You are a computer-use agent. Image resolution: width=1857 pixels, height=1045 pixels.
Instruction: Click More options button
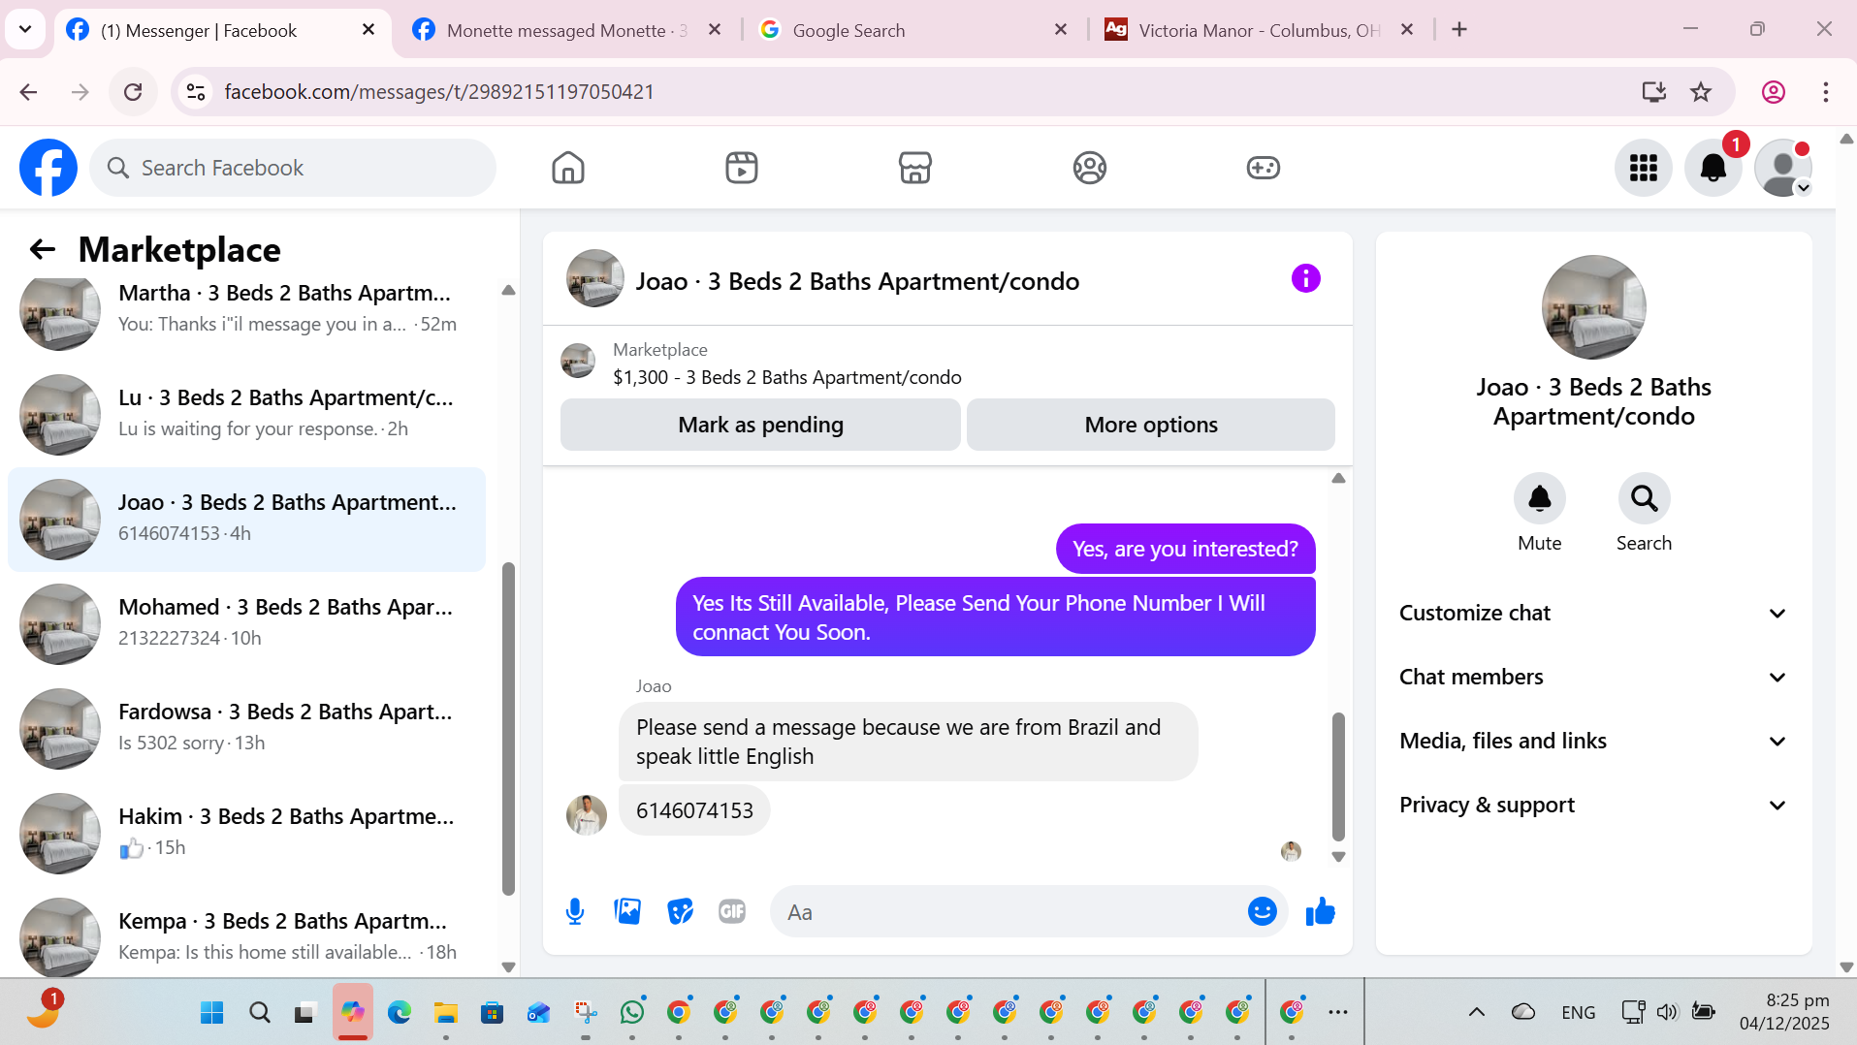pyautogui.click(x=1150, y=425)
